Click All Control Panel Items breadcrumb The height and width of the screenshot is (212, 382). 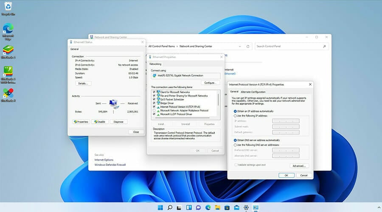click(162, 46)
